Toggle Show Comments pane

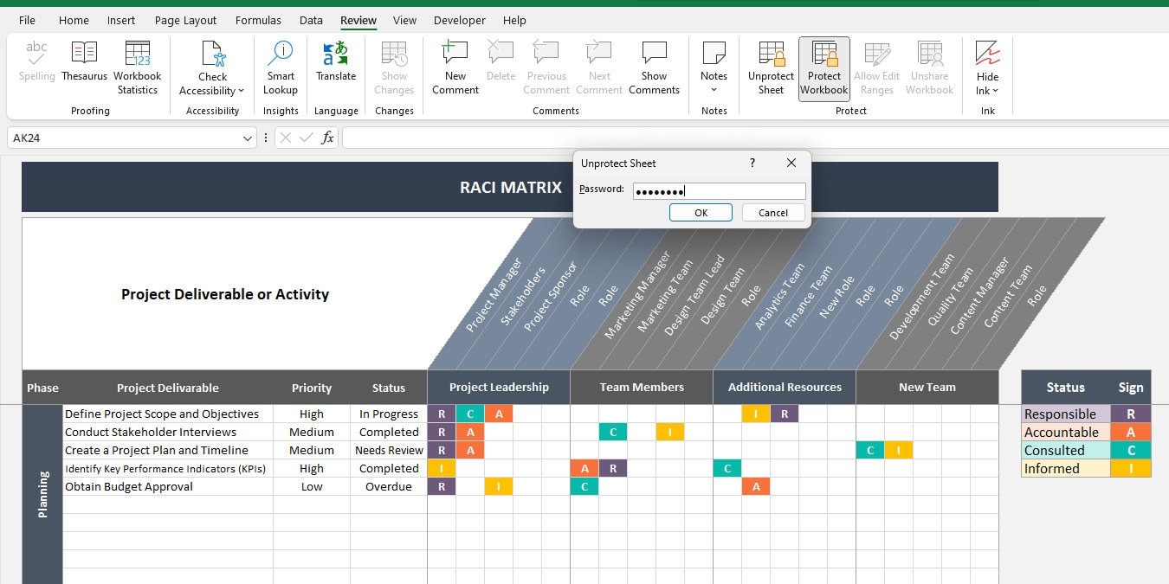click(654, 65)
